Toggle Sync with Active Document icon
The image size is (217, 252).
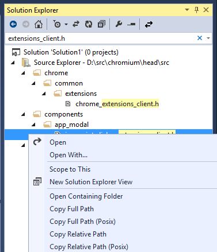pos(76,24)
